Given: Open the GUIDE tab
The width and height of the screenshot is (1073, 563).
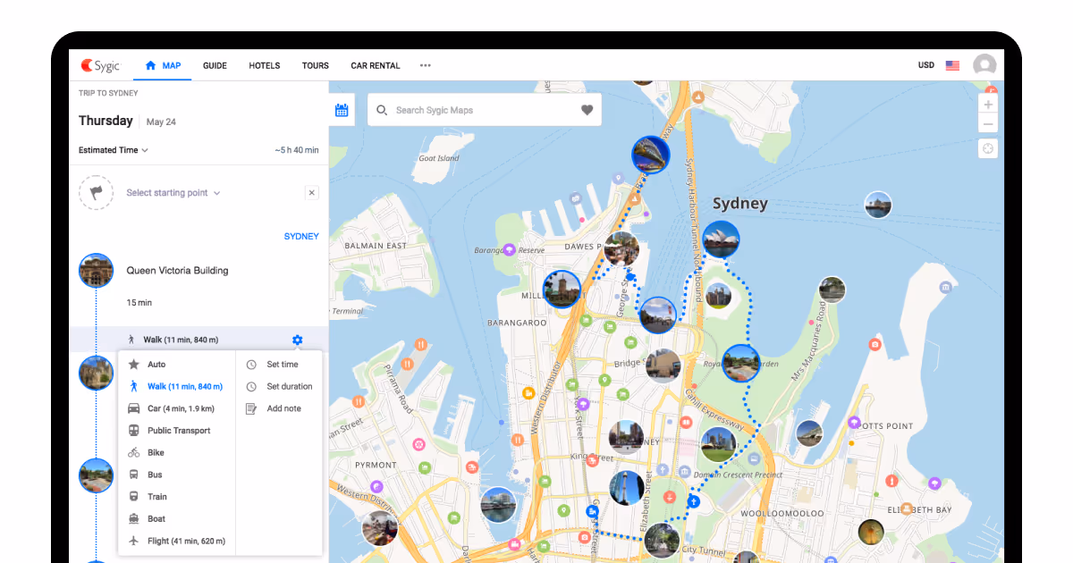Looking at the screenshot, I should tap(215, 65).
